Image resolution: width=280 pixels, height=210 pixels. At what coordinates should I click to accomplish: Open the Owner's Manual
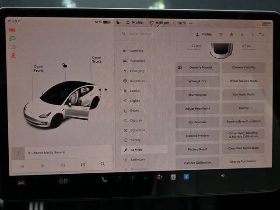coord(197,67)
